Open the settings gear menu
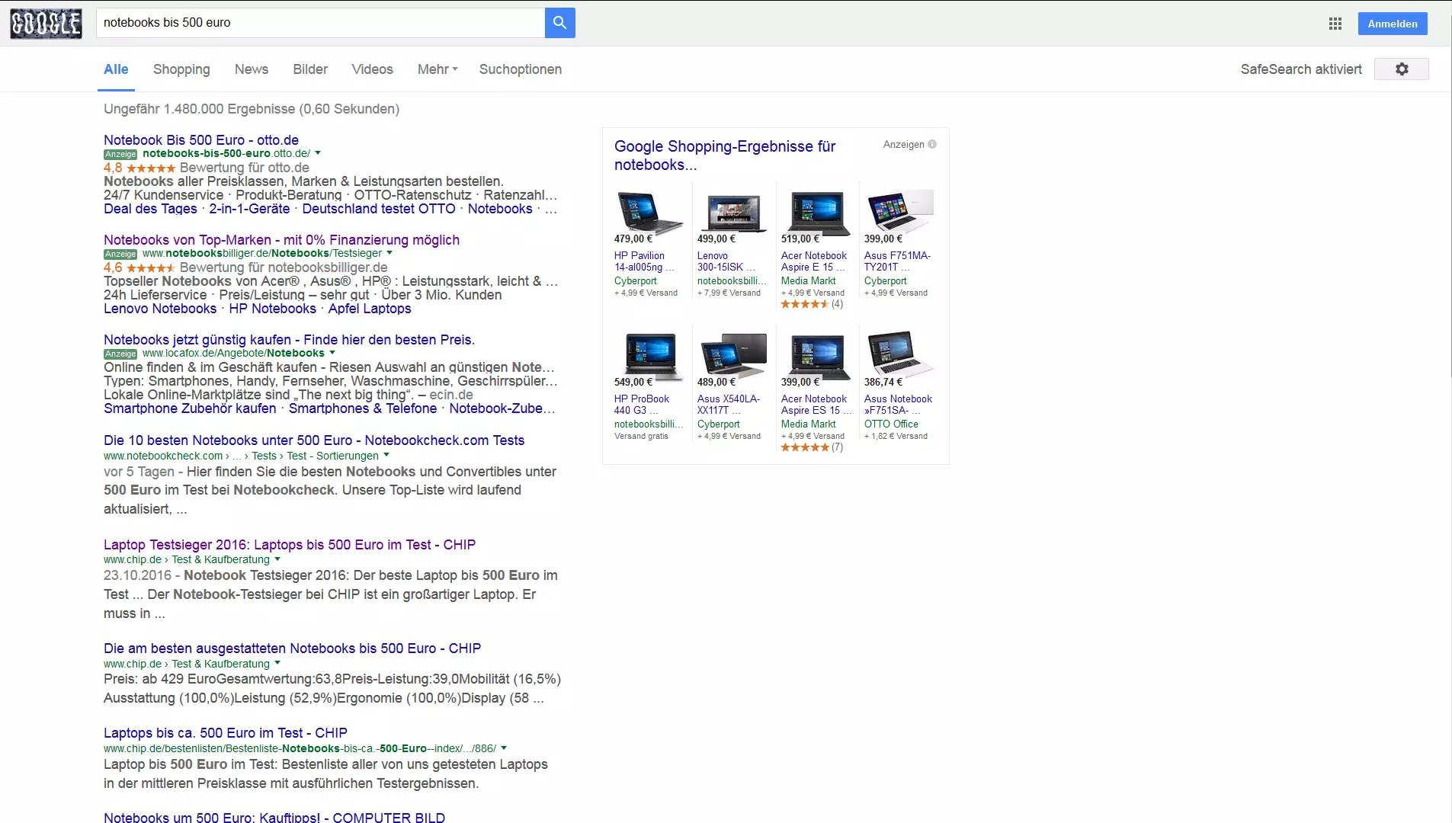Screen dimensions: 1452x823 [1401, 69]
